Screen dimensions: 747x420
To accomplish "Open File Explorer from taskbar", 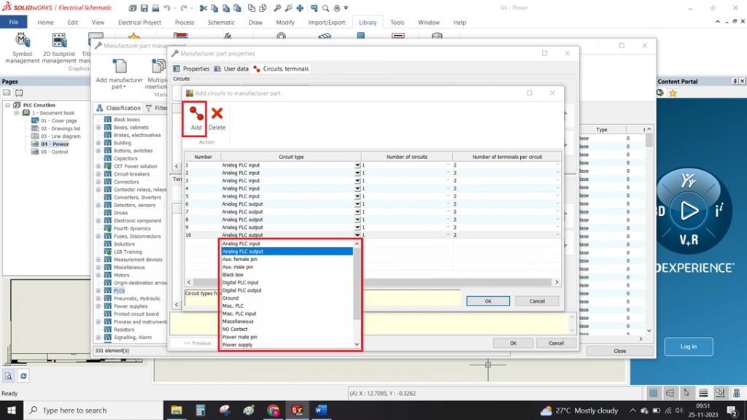I will (x=177, y=410).
